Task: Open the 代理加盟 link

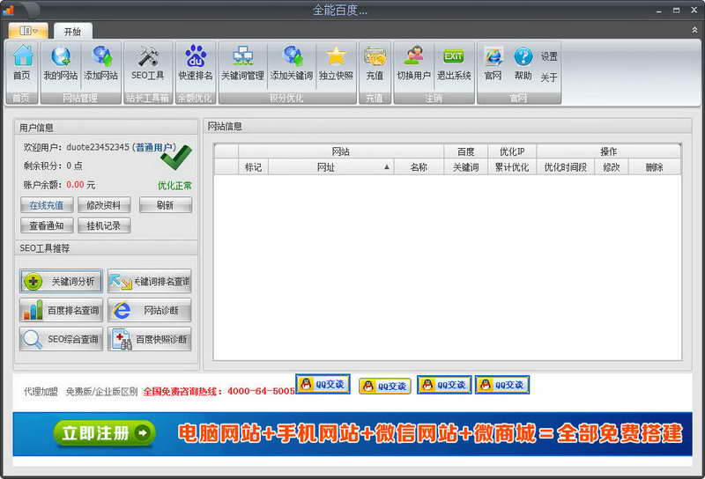Action: point(41,392)
